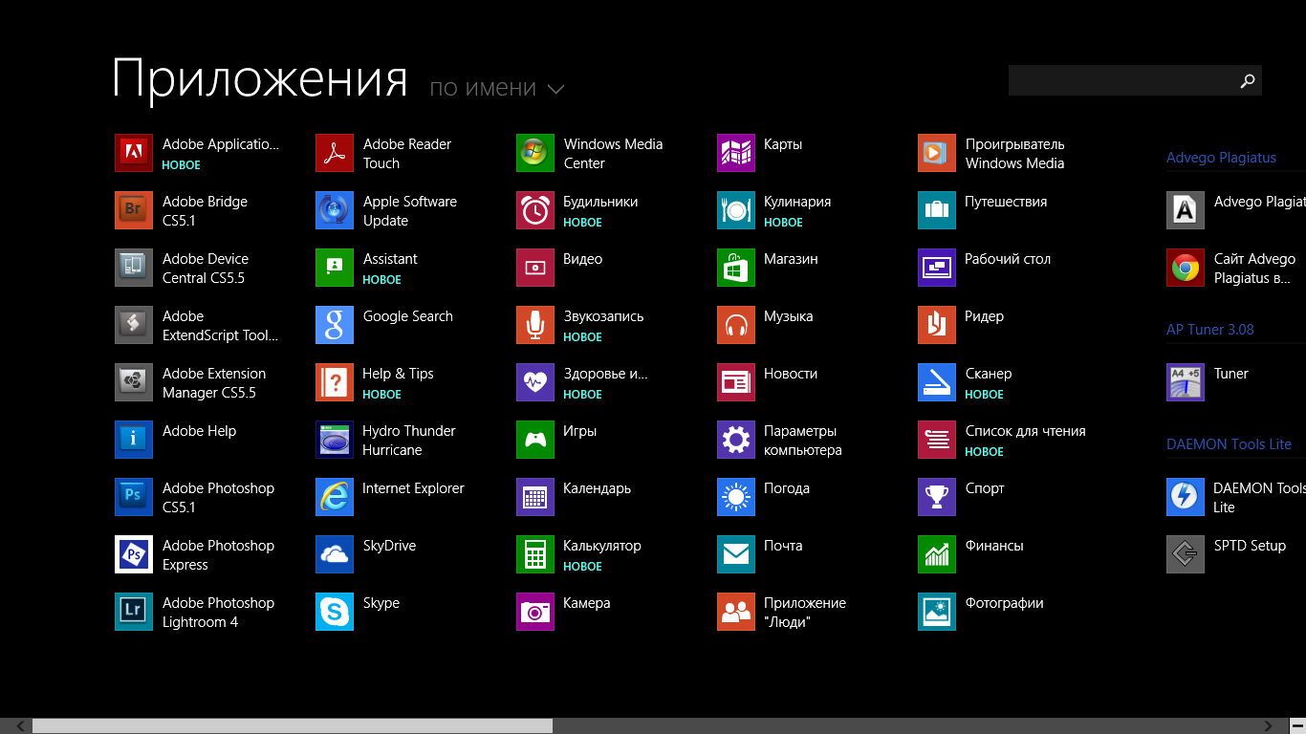Open Здоровье heart icon
This screenshot has height=734, width=1306.
[x=535, y=382]
